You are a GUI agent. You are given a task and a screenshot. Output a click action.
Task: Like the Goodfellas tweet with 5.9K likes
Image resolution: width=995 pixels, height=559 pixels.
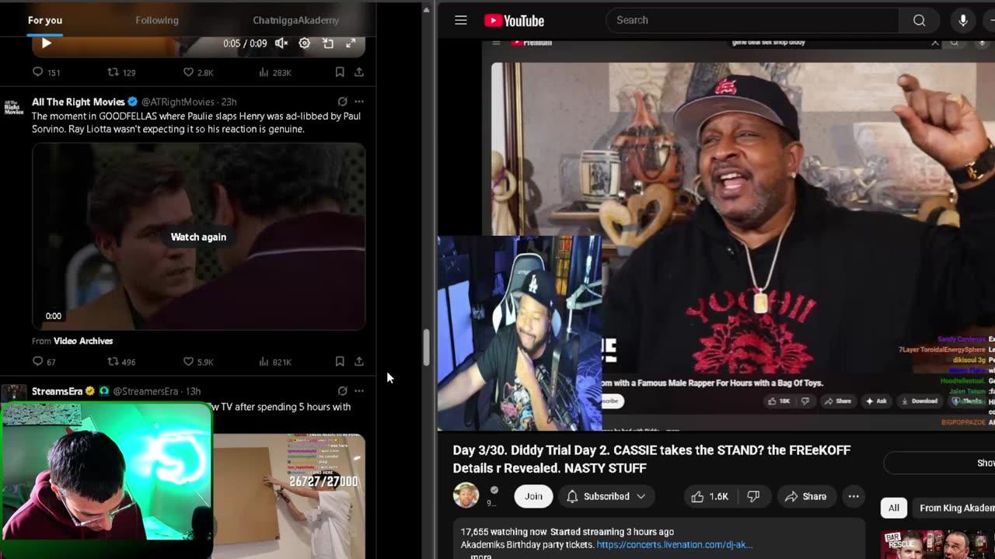pos(197,362)
